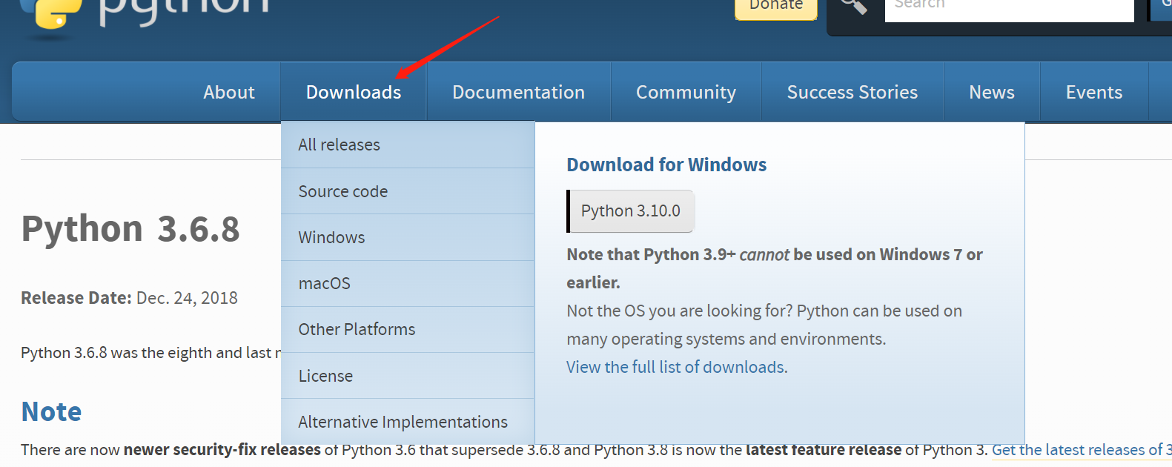Viewport: 1172px width, 467px height.
Task: Download Python 3.10.0 for Windows
Action: click(x=630, y=211)
